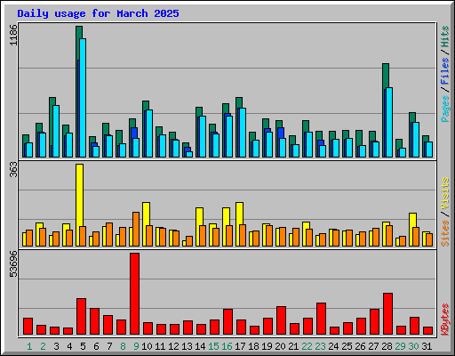Click day label 5 on the x-axis
Screen dimensions: 455x356
pos(83,346)
